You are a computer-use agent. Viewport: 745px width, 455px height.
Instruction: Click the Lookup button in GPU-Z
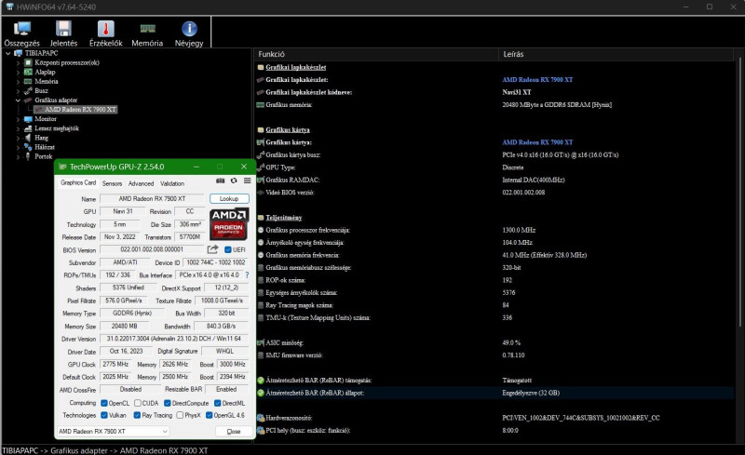point(229,198)
